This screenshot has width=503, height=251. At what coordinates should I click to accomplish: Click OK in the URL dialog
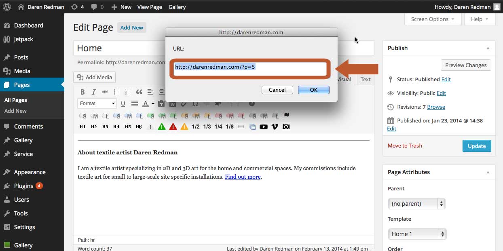point(313,90)
